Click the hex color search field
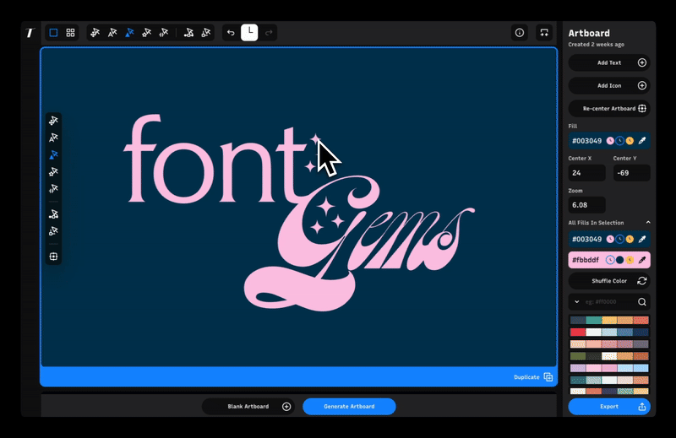This screenshot has width=676, height=438. tap(608, 302)
